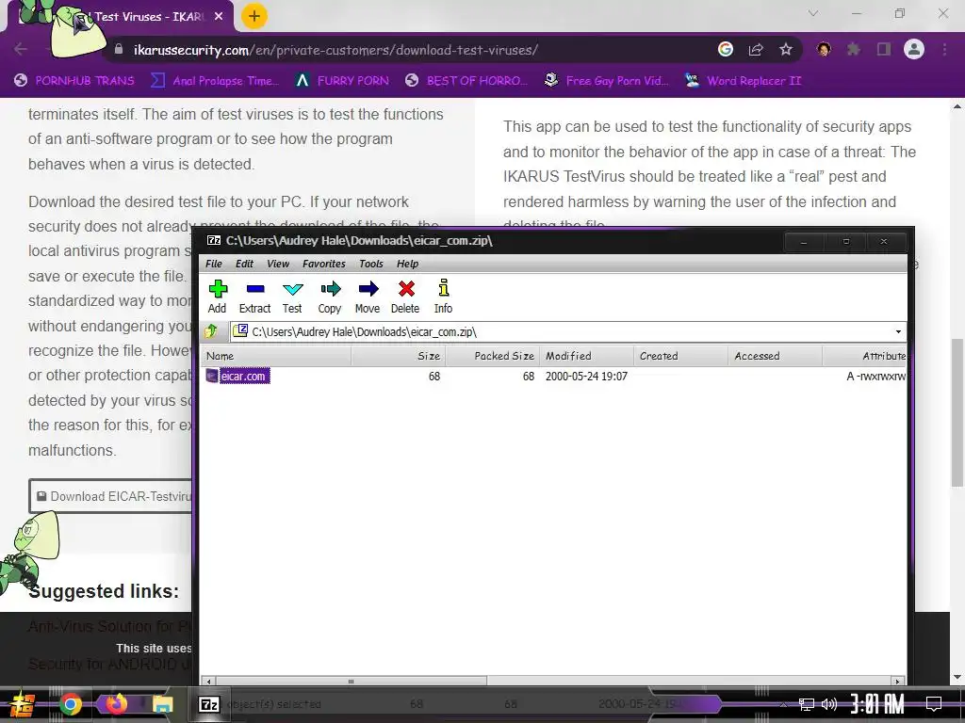Sort by the Created column header
The image size is (965, 723).
680,356
